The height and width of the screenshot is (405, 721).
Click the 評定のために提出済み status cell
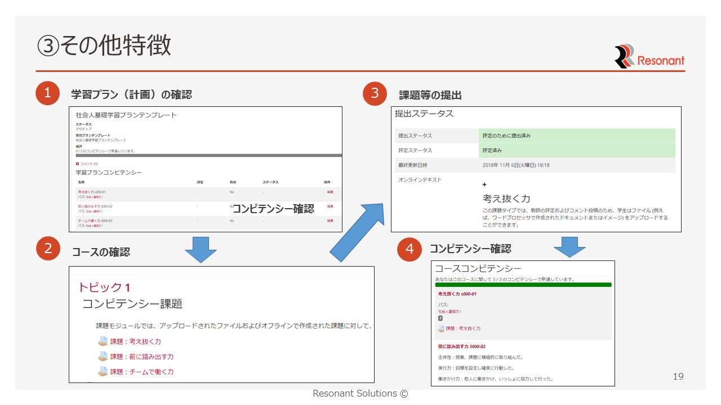tap(577, 136)
